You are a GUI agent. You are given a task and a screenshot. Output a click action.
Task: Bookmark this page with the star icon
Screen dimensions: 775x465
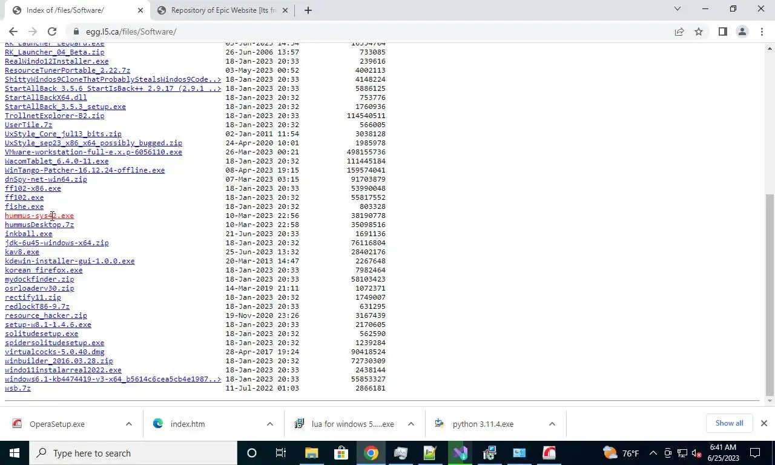[x=699, y=31]
